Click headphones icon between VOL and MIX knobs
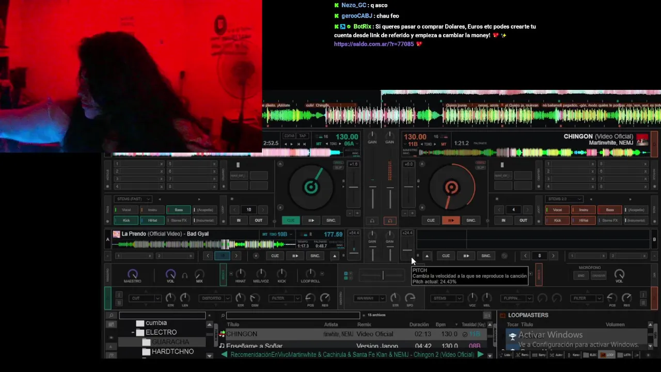This screenshot has height=372, width=661. (184, 275)
